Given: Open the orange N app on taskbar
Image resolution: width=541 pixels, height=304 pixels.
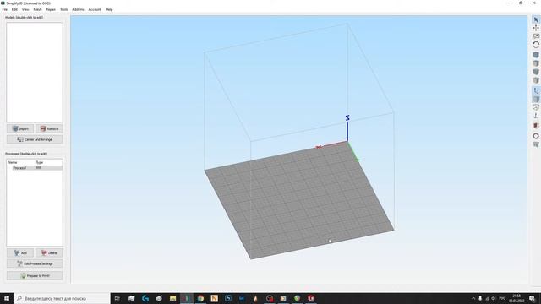Looking at the screenshot, I should pos(214,298).
